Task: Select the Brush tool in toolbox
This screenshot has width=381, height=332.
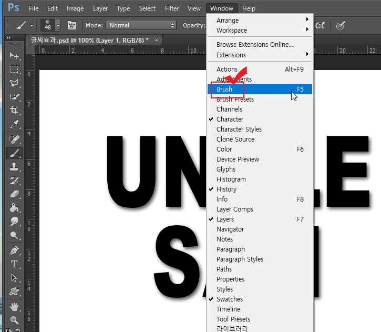Action: 14,153
